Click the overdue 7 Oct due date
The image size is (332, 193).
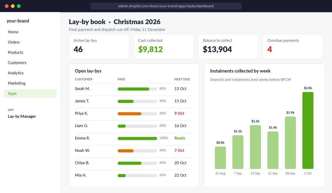coord(179,150)
